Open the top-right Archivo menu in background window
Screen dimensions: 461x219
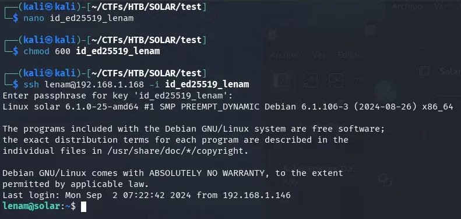pyautogui.click(x=407, y=7)
